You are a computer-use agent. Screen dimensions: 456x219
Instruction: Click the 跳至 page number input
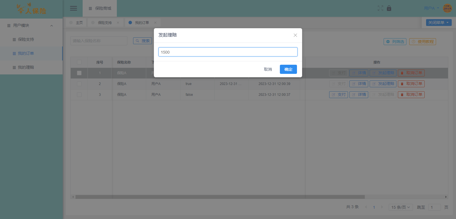(x=434, y=207)
